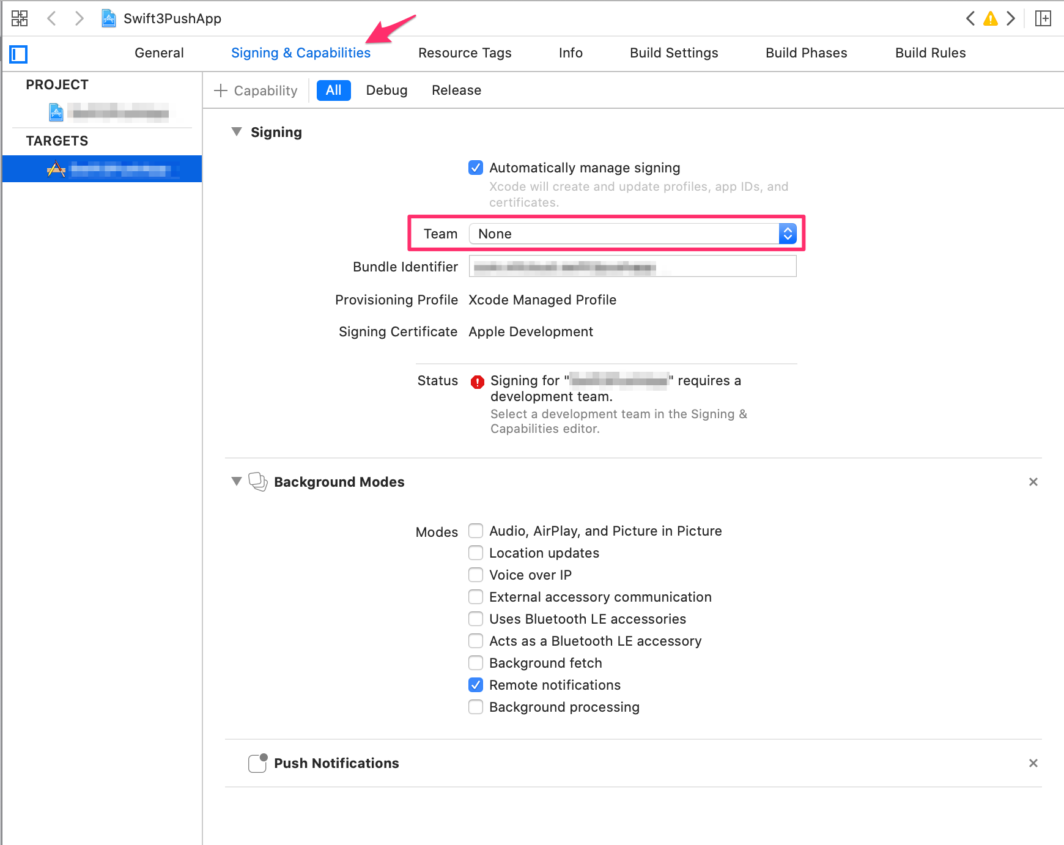The image size is (1064, 845).
Task: Disable Remote notifications mode
Action: [476, 685]
